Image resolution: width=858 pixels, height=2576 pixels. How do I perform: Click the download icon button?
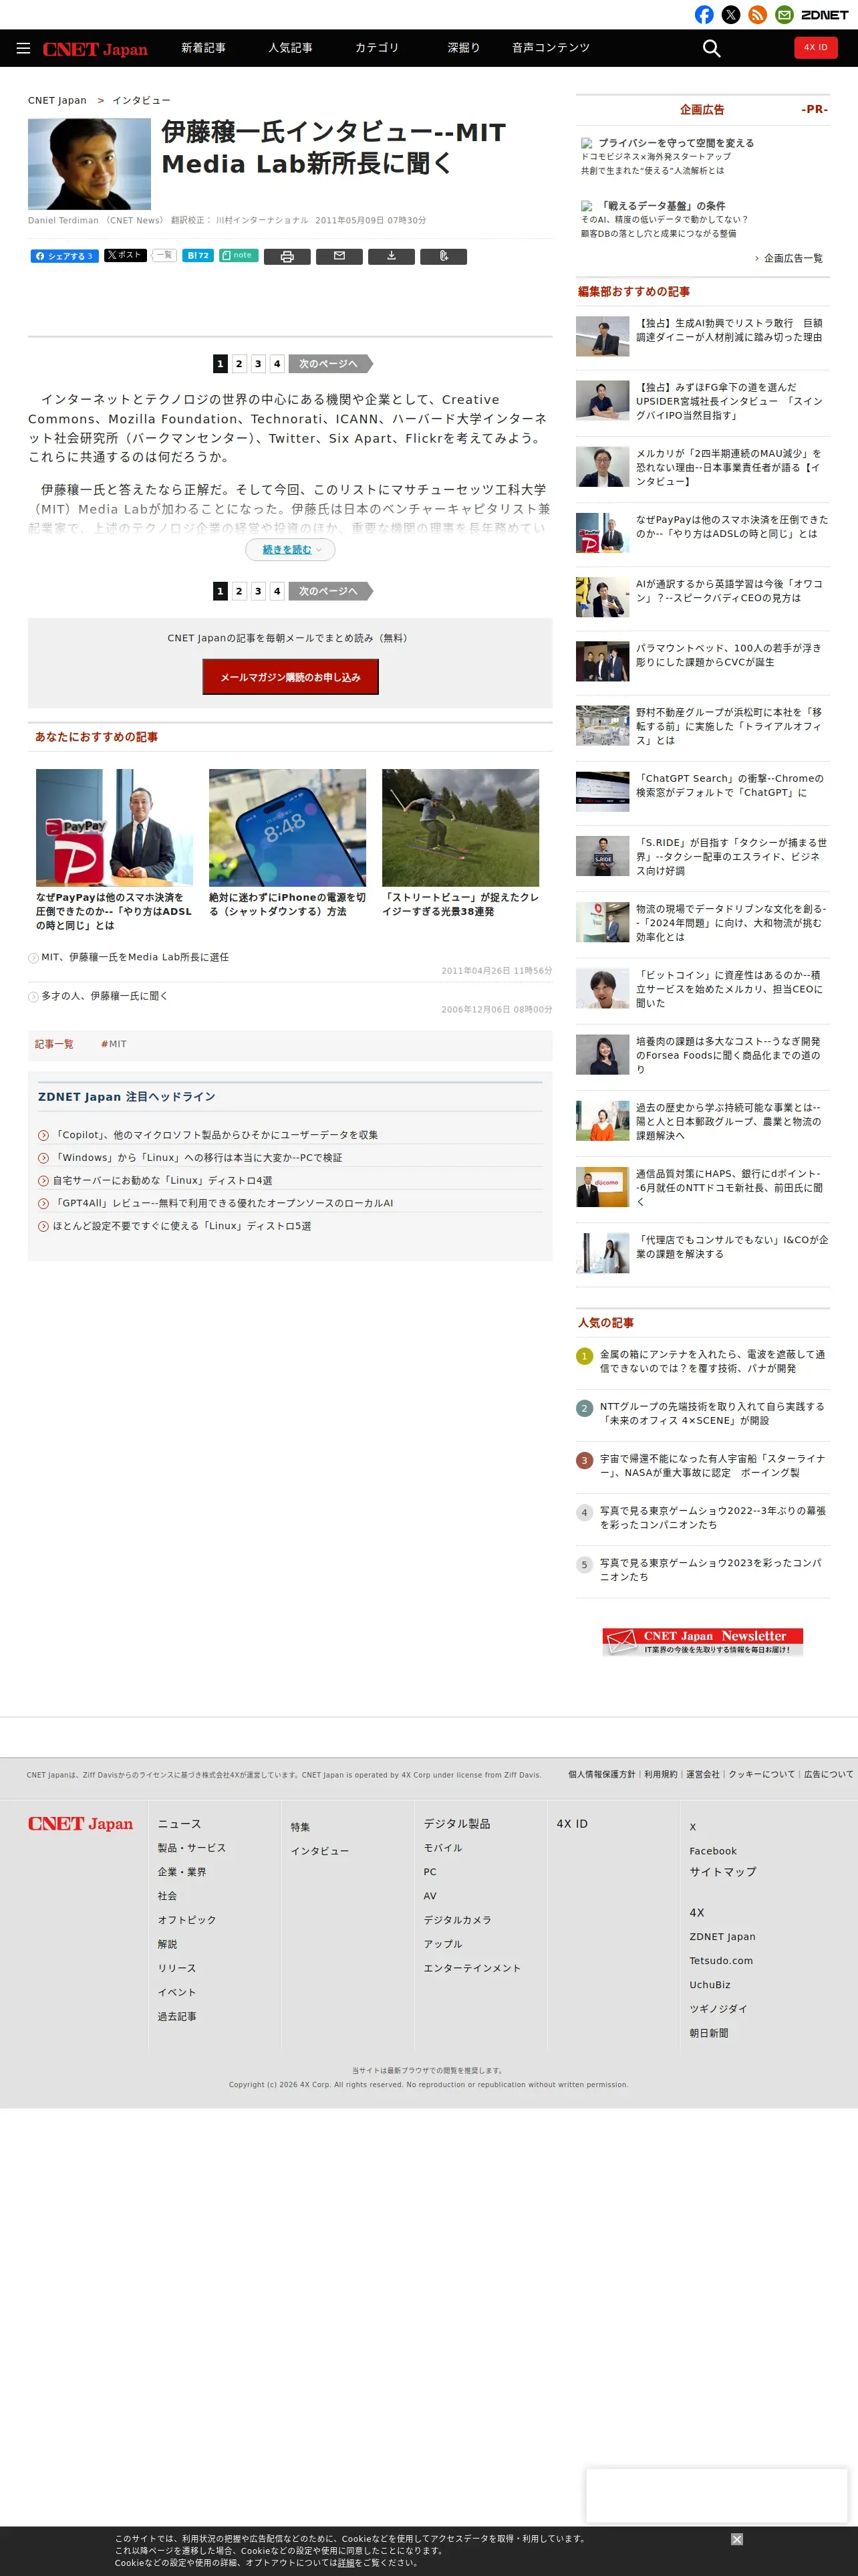392,257
